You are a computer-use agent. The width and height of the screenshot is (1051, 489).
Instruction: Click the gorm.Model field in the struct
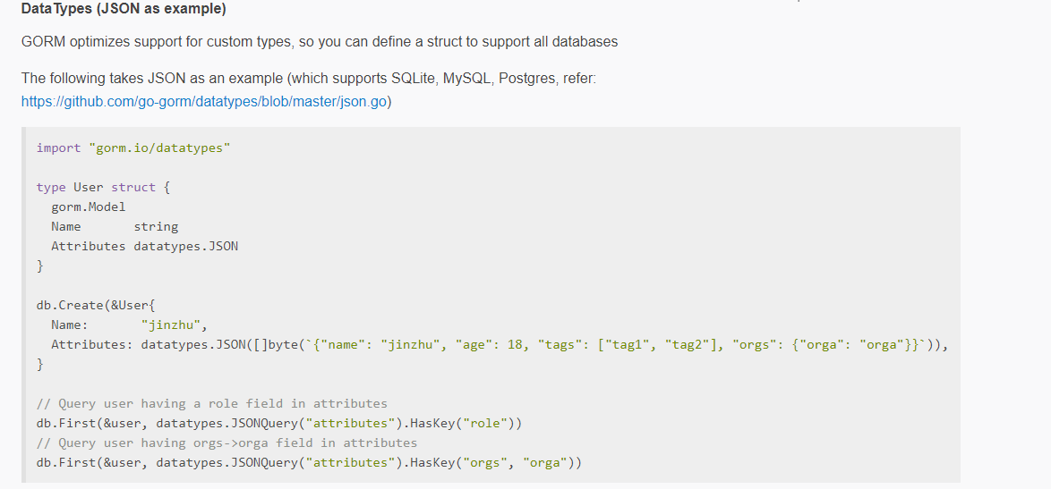88,207
